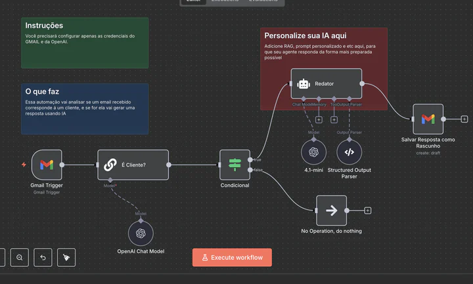The height and width of the screenshot is (284, 473).
Task: Open the No Operation arrow node
Action: click(x=332, y=211)
